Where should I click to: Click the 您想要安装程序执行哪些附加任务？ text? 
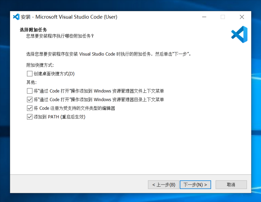coord(60,36)
